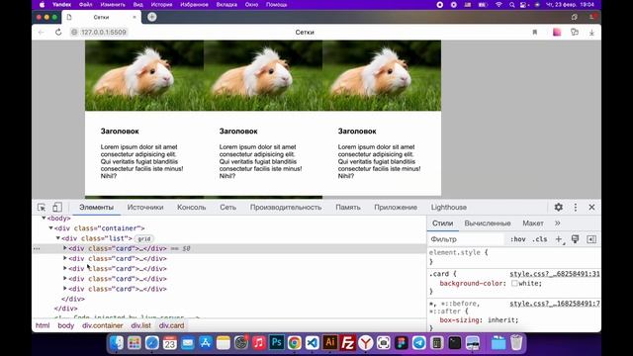Open the style.css link for the *::before rule

555,304
